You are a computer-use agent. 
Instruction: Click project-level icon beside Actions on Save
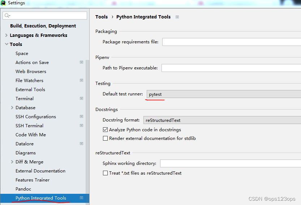point(81,62)
